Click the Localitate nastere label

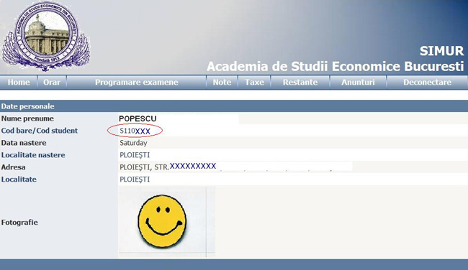click(x=33, y=155)
